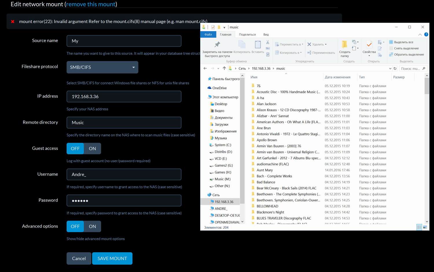Screen dimensions: 434x272
Task: Follow the remove this mount link
Action: click(x=91, y=4)
